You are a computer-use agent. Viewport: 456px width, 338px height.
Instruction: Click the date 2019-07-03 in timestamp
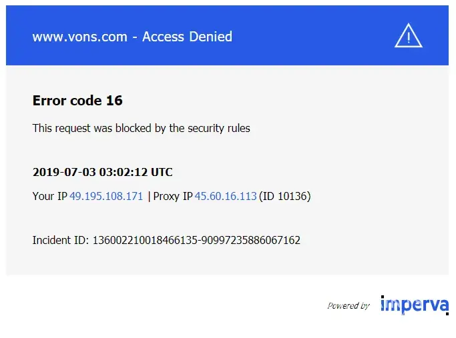coord(64,172)
